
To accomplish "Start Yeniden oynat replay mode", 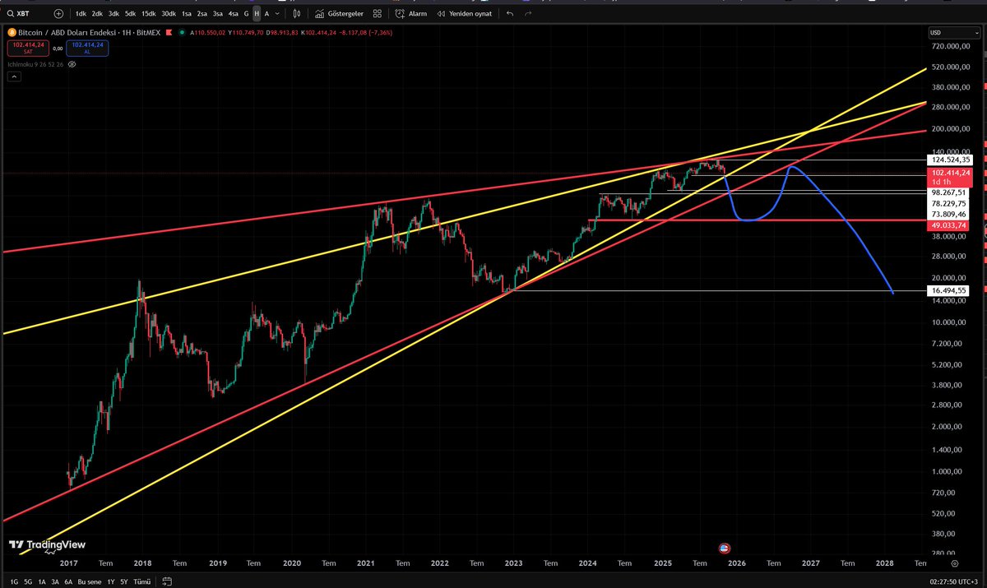I will (465, 14).
